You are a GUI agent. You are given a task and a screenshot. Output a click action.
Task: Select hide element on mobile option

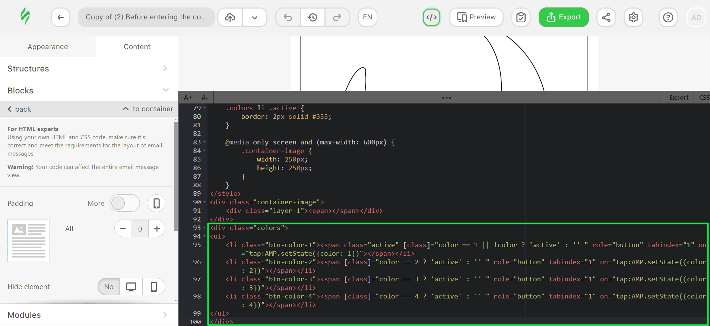[x=153, y=287]
